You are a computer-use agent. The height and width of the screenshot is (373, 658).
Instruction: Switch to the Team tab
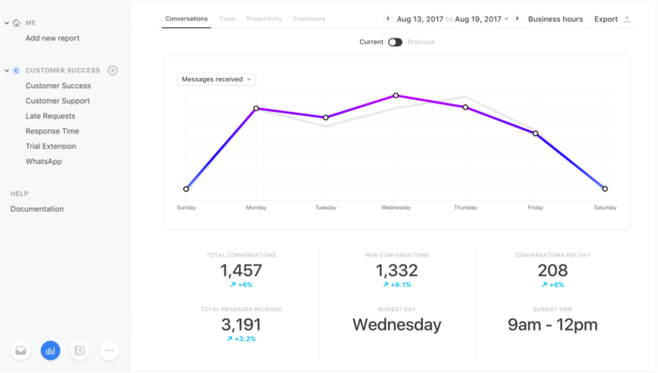tap(227, 19)
